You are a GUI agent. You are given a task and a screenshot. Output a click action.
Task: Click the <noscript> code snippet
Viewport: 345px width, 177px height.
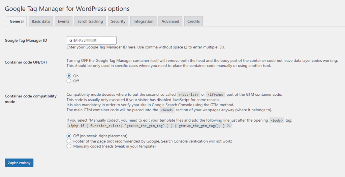click(x=189, y=94)
